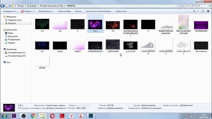The width and height of the screenshot is (212, 119).
Task: Select the 3-5 orange sparks thumbnail
Action: [113, 25]
